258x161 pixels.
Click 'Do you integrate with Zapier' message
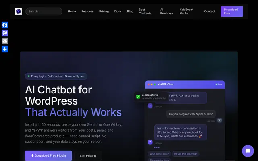coord(191,114)
